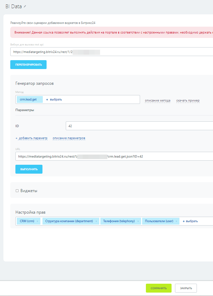Click the СОХРАНИТЬ button
Image resolution: width=213 pixels, height=296 pixels.
pos(159,288)
